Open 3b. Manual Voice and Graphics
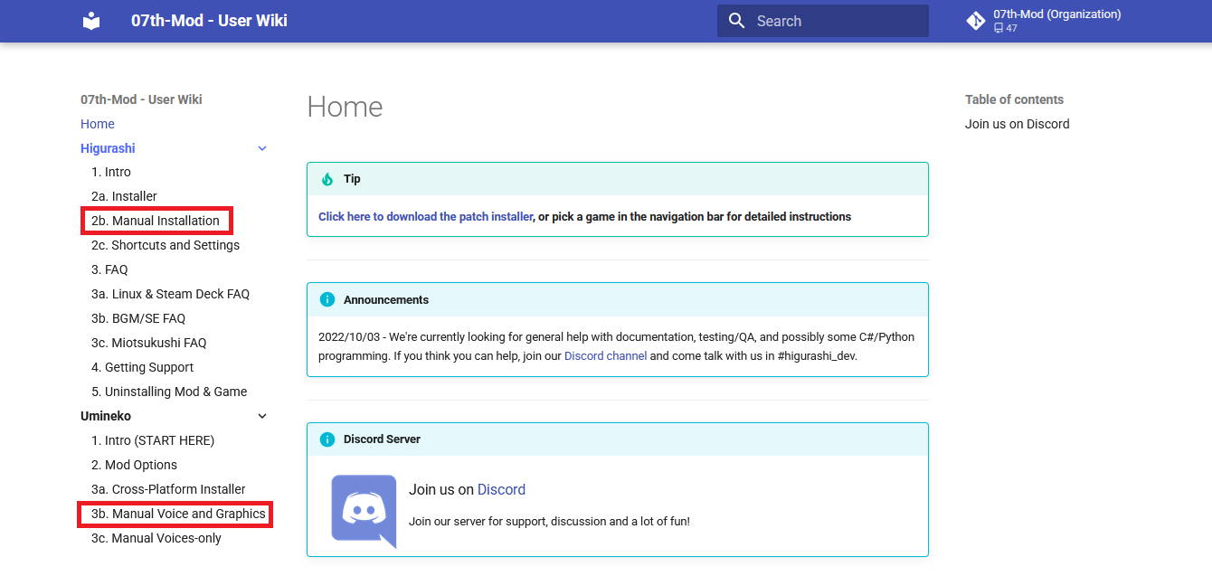The width and height of the screenshot is (1212, 576). [178, 514]
